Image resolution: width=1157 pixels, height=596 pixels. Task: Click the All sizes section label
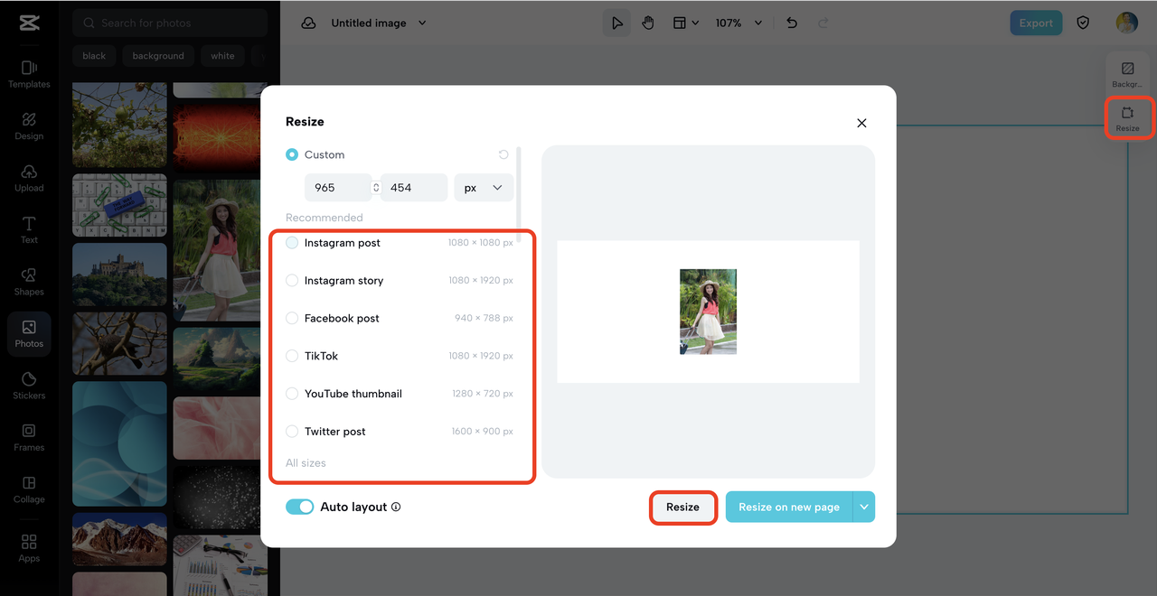[306, 463]
